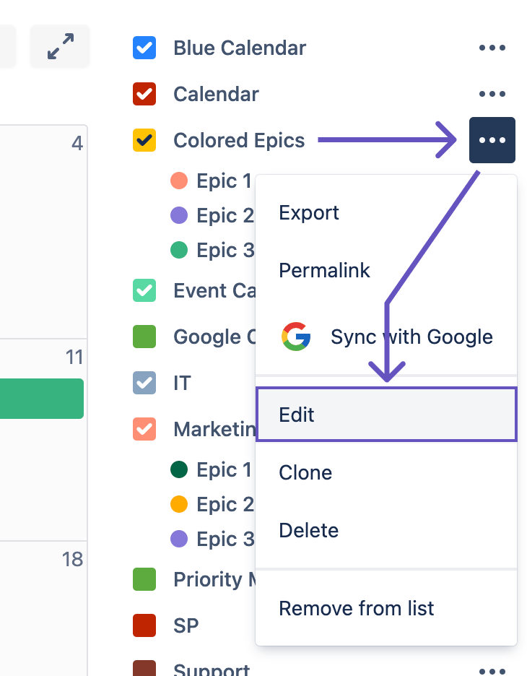Viewport: 527px width, 676px height.
Task: Toggle the IT calendar checkbox
Action: click(x=145, y=383)
